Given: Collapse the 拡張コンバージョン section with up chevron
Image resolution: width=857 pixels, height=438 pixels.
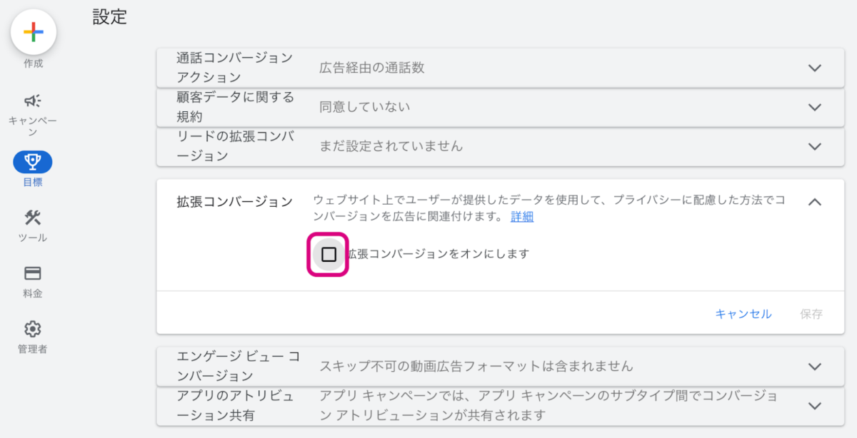Looking at the screenshot, I should 814,202.
